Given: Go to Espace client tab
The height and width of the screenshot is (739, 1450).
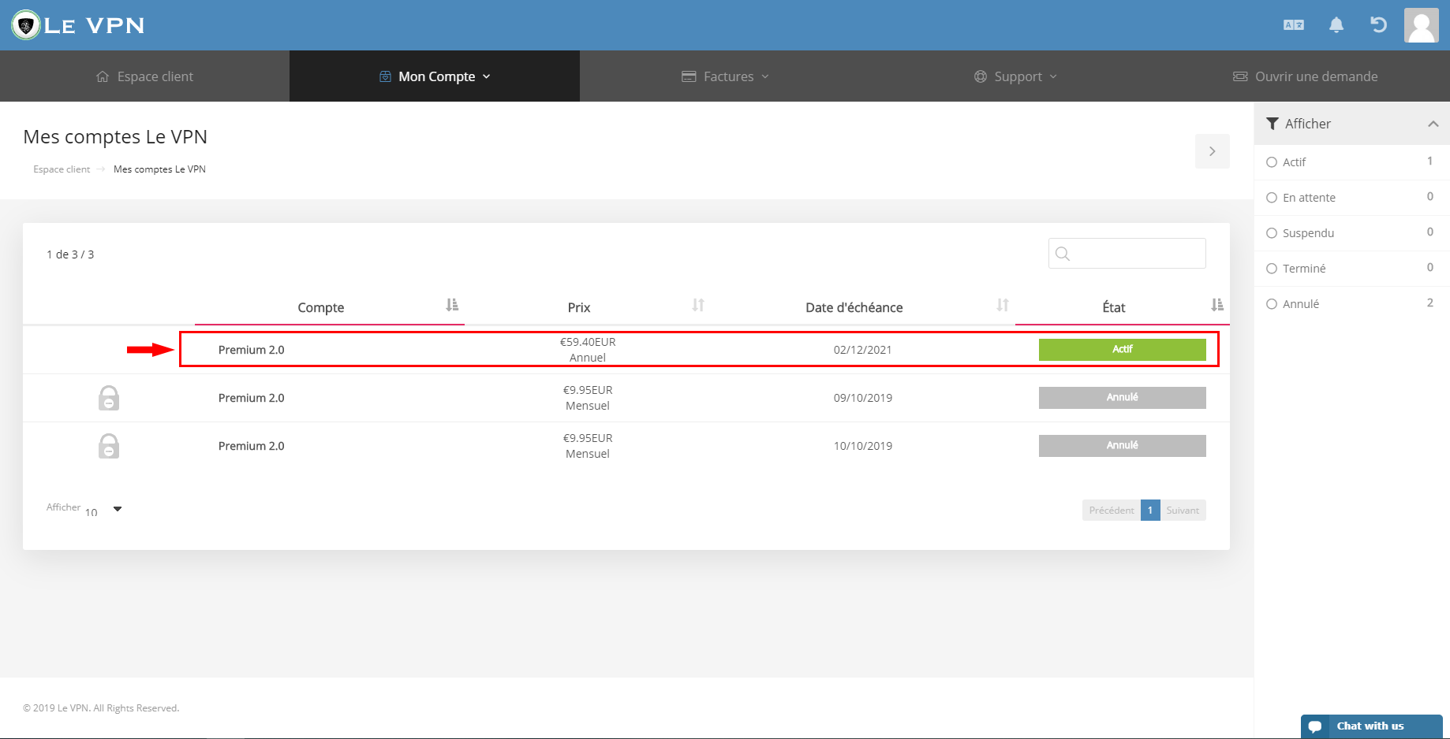Looking at the screenshot, I should pos(144,76).
